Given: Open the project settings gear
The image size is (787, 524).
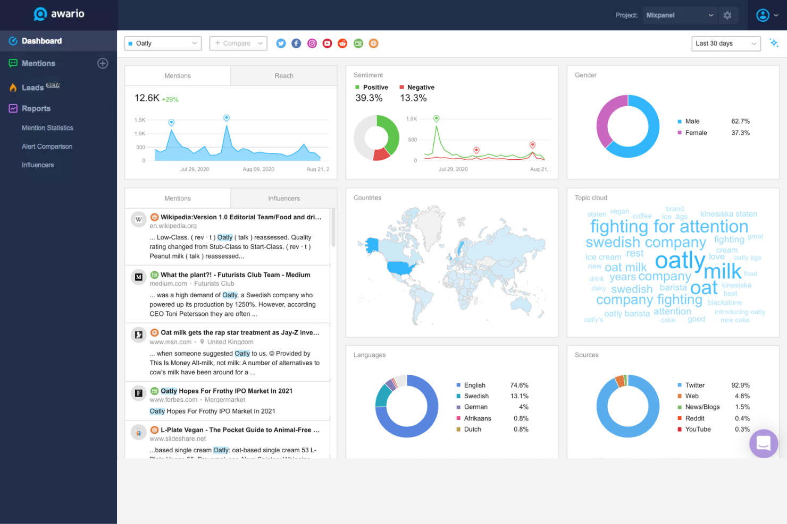Looking at the screenshot, I should point(727,15).
